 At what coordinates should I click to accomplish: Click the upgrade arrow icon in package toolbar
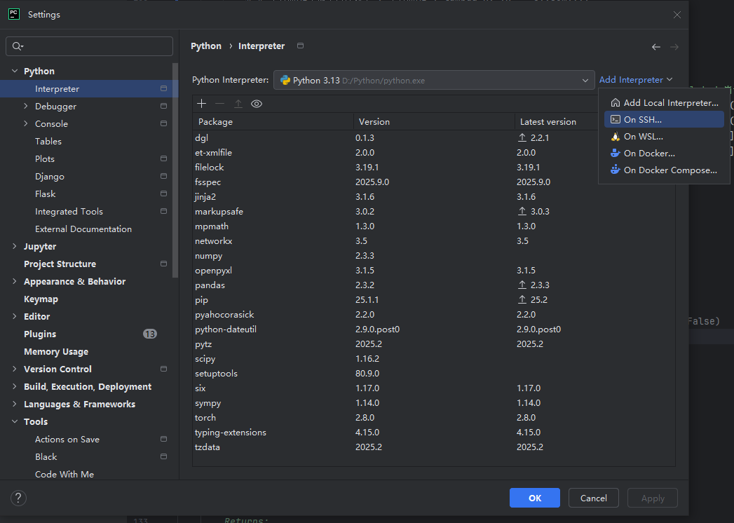[x=238, y=104]
